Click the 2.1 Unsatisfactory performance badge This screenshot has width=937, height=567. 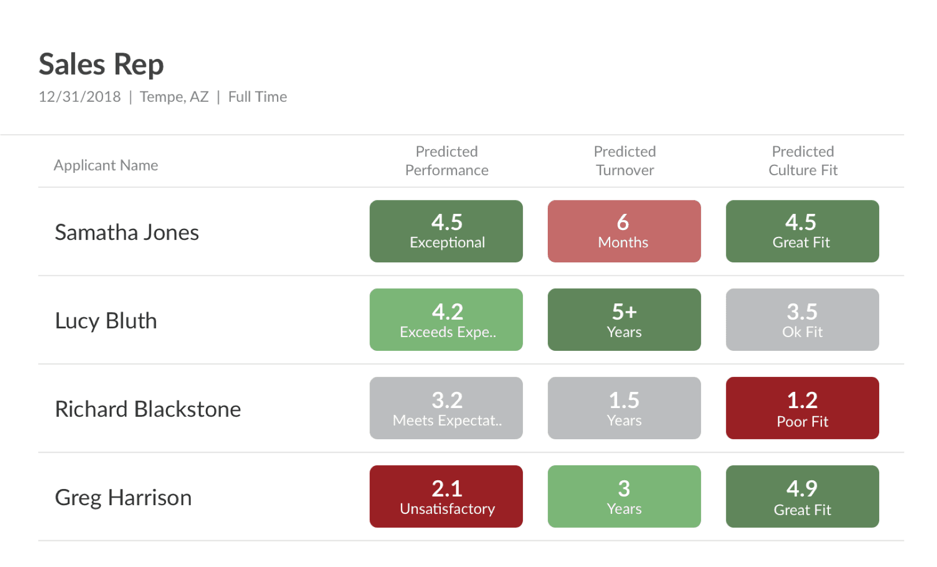coord(446,496)
